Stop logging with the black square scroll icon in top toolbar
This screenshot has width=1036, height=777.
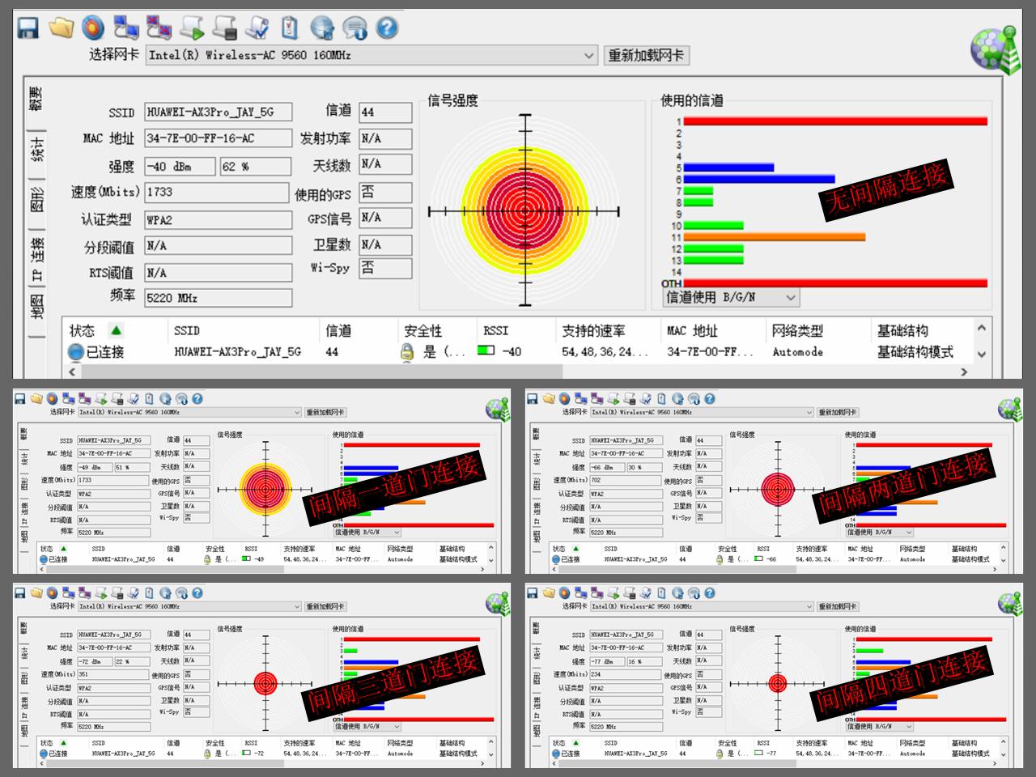click(224, 28)
